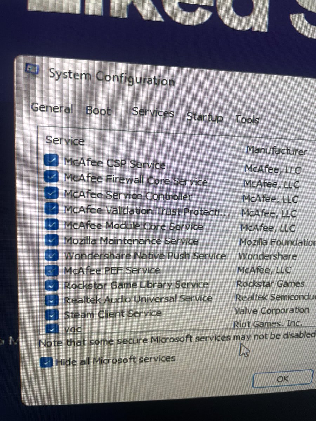
Task: Uncheck McAfee Module Core Service checkbox
Action: (x=51, y=225)
